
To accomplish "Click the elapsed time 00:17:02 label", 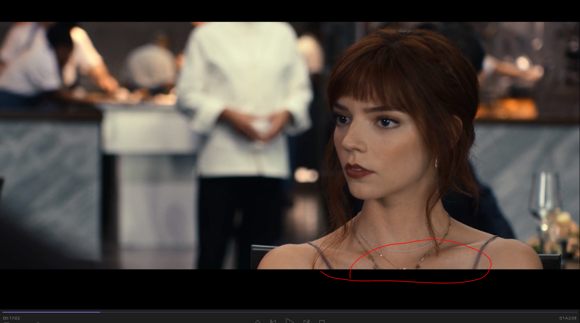I will pyautogui.click(x=12, y=318).
